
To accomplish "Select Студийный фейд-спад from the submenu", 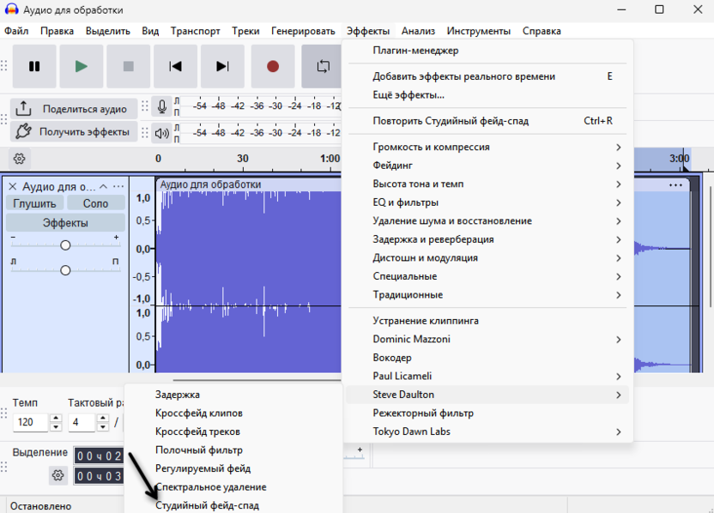I will tap(207, 505).
